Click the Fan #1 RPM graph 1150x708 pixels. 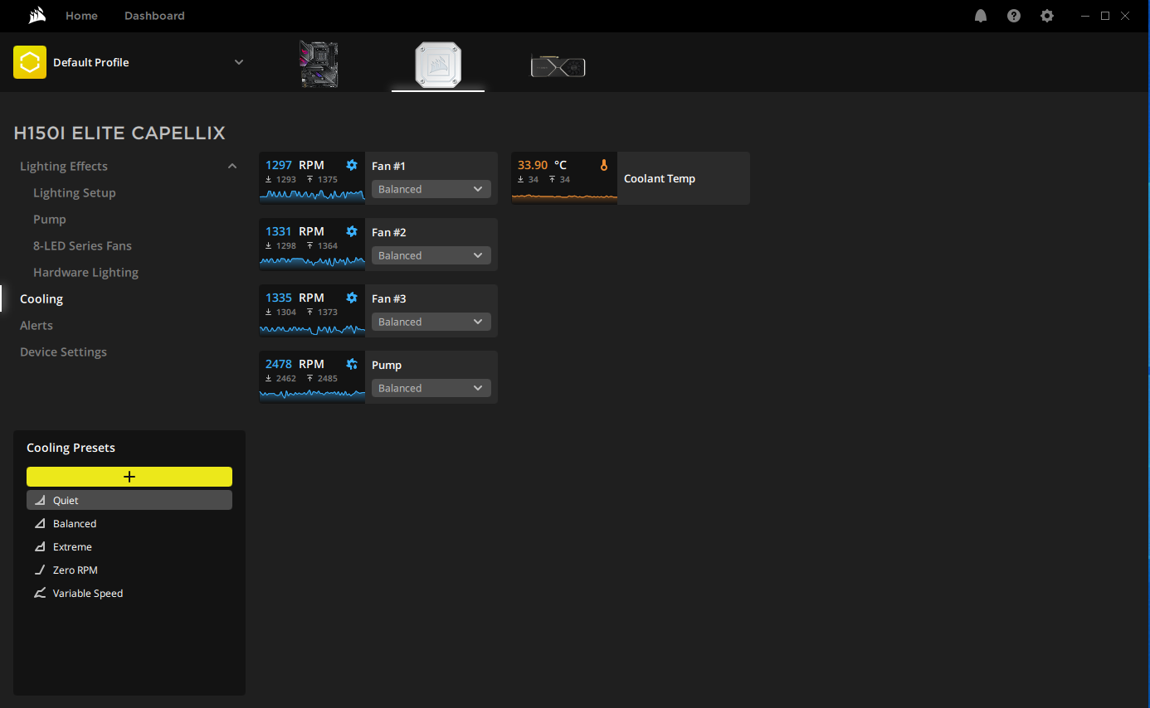[x=312, y=196]
